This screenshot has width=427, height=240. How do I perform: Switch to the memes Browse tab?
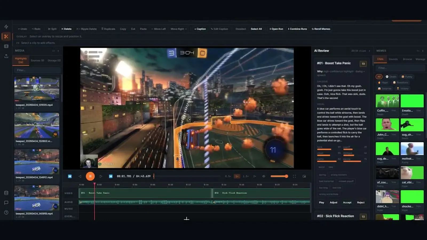coord(407,59)
